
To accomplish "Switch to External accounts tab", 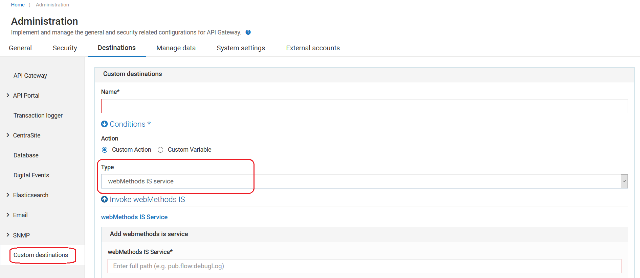I will click(x=313, y=48).
